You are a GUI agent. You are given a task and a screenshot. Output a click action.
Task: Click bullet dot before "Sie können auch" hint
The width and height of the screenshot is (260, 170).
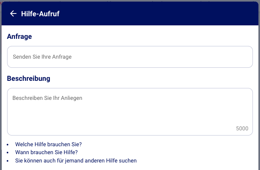(x=8, y=161)
